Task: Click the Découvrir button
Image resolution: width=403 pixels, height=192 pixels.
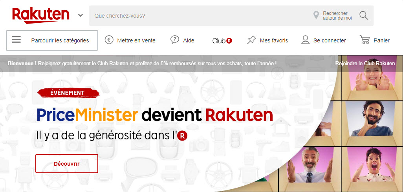Action: [x=66, y=163]
